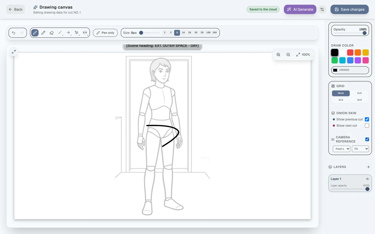Viewport: 375px width, 234px height.
Task: Set grid to None
Action: coord(341,93)
